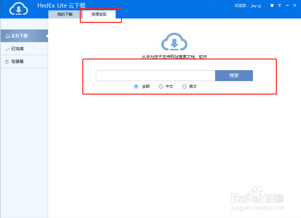301x218 pixels.
Task: Close the HedEx Lite window
Action: (x=295, y=5)
